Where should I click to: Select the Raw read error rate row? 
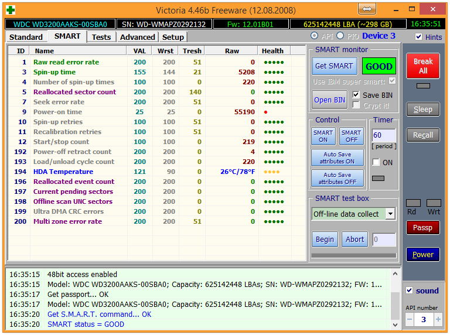point(156,62)
